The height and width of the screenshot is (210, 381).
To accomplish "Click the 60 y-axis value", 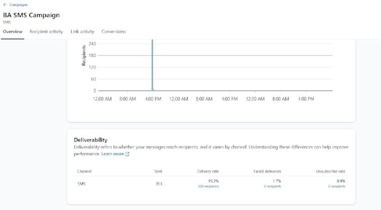I will 94,79.
